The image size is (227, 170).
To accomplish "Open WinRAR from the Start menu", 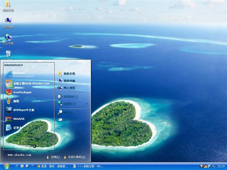I will [15, 119].
